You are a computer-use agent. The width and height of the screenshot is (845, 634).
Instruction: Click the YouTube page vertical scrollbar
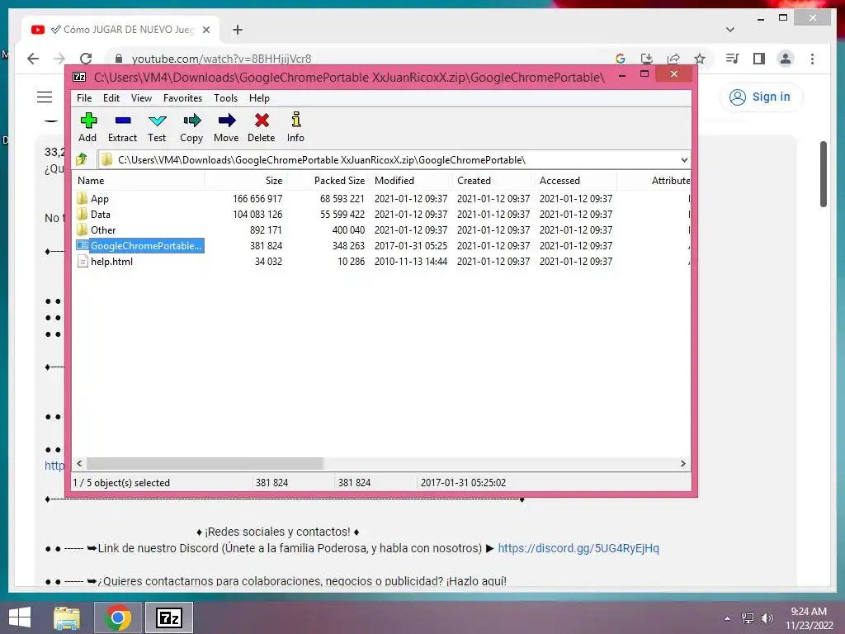pos(824,173)
